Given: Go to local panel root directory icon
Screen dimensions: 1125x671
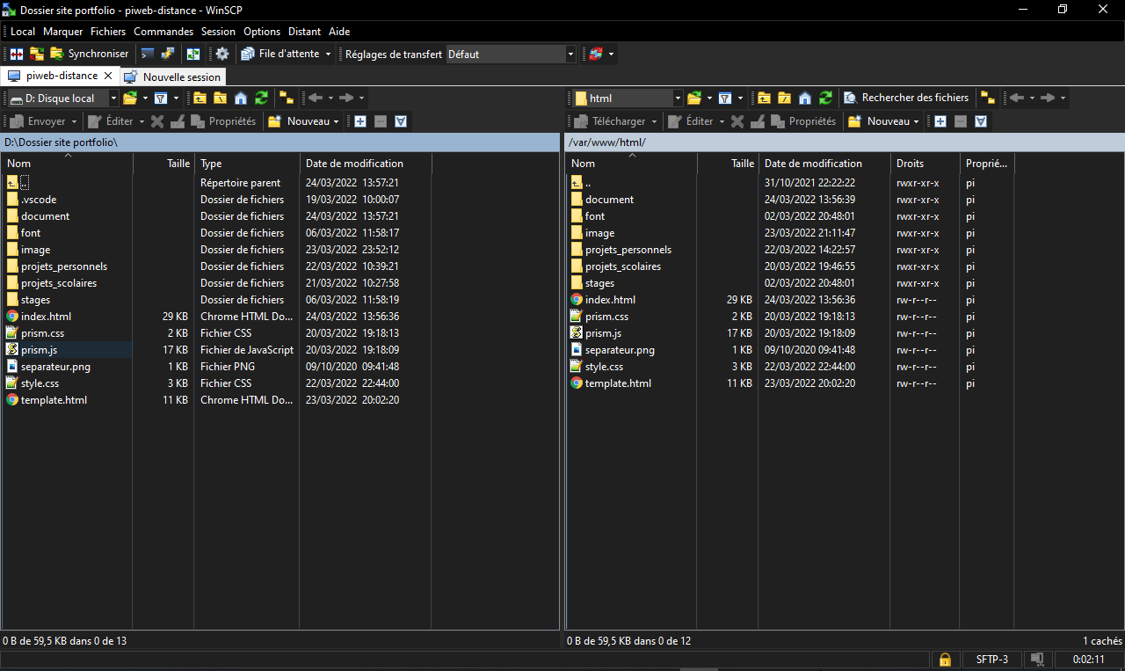Looking at the screenshot, I should coord(220,98).
